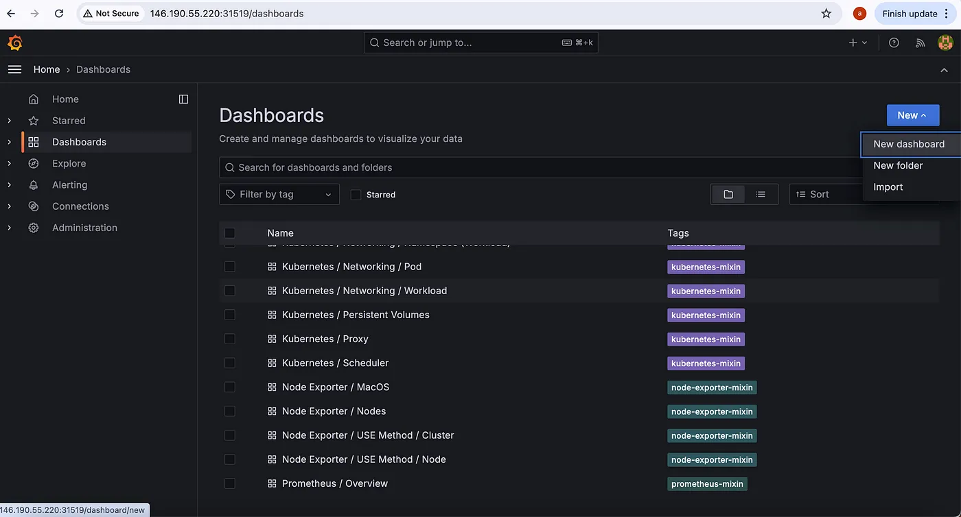Expand the Starred sidebar section

(9, 121)
